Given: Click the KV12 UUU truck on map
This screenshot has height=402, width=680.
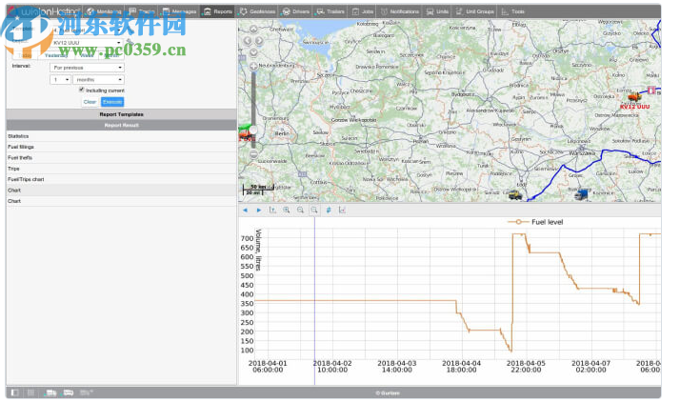Looking at the screenshot, I should (634, 97).
